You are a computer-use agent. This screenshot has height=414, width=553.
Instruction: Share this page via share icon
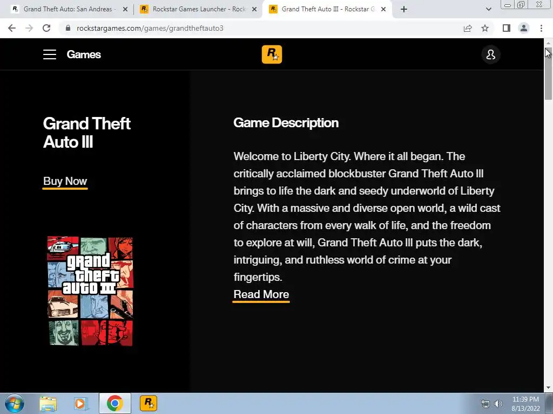click(x=468, y=28)
